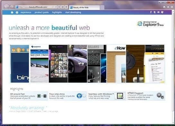Click the "Absolutely amazing!" quote

coord(28,108)
